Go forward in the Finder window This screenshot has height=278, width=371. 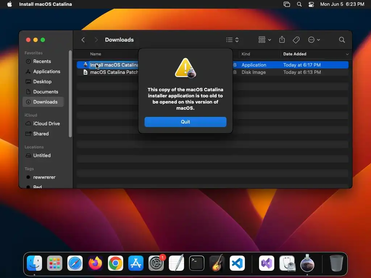(x=96, y=40)
